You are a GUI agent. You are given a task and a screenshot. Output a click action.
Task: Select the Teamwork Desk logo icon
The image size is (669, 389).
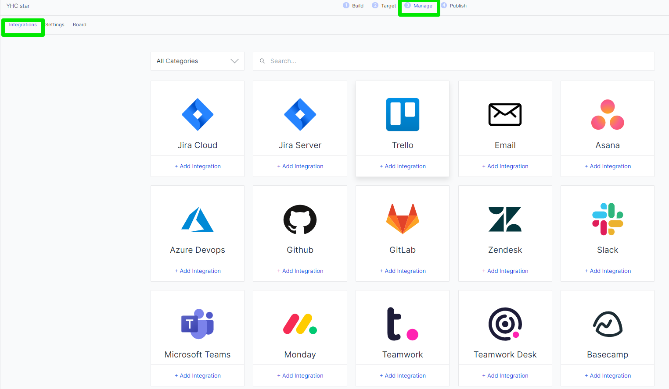[505, 324]
